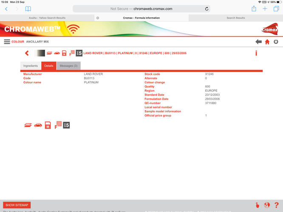Click the VS5 icon in the formula header
The image size is (283, 212).
tap(79, 53)
